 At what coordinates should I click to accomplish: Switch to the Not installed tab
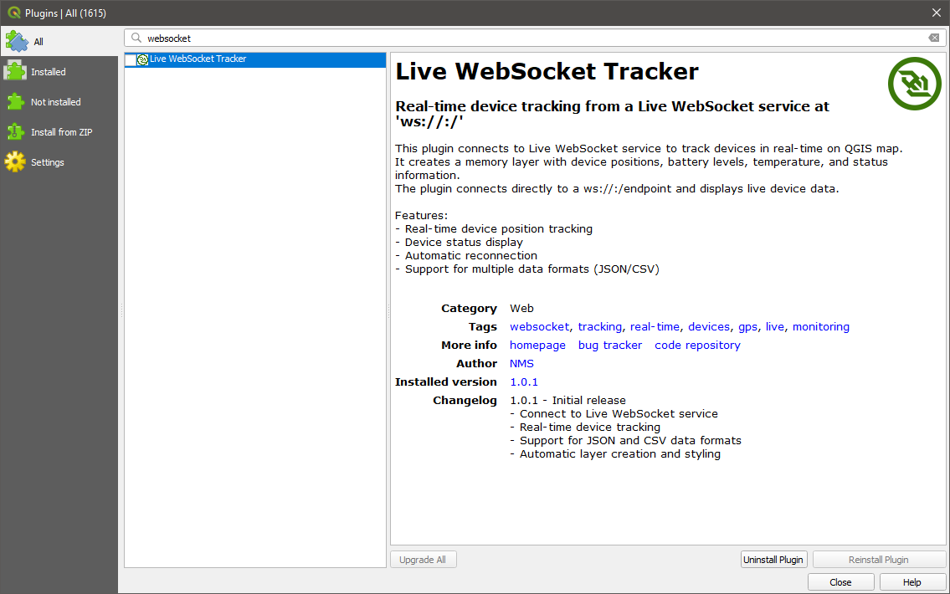pos(59,102)
